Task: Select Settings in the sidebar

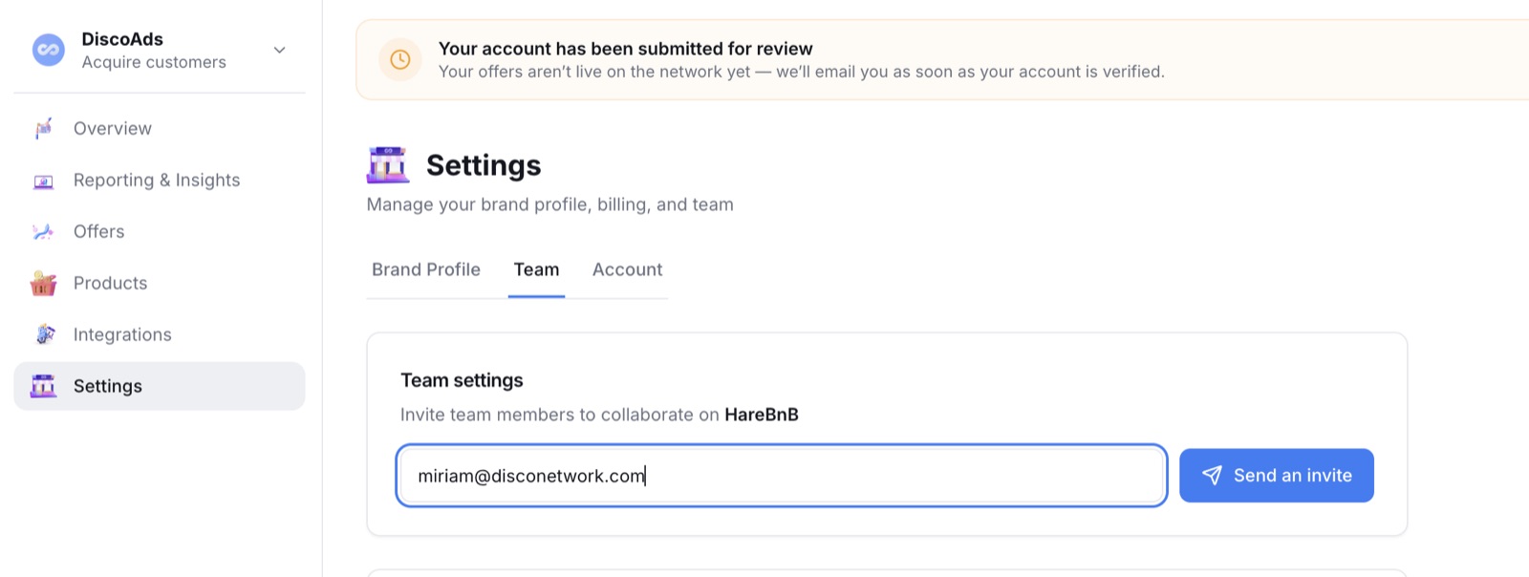Action: tap(160, 386)
